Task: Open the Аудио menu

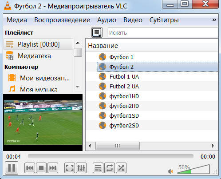Action: [107, 20]
